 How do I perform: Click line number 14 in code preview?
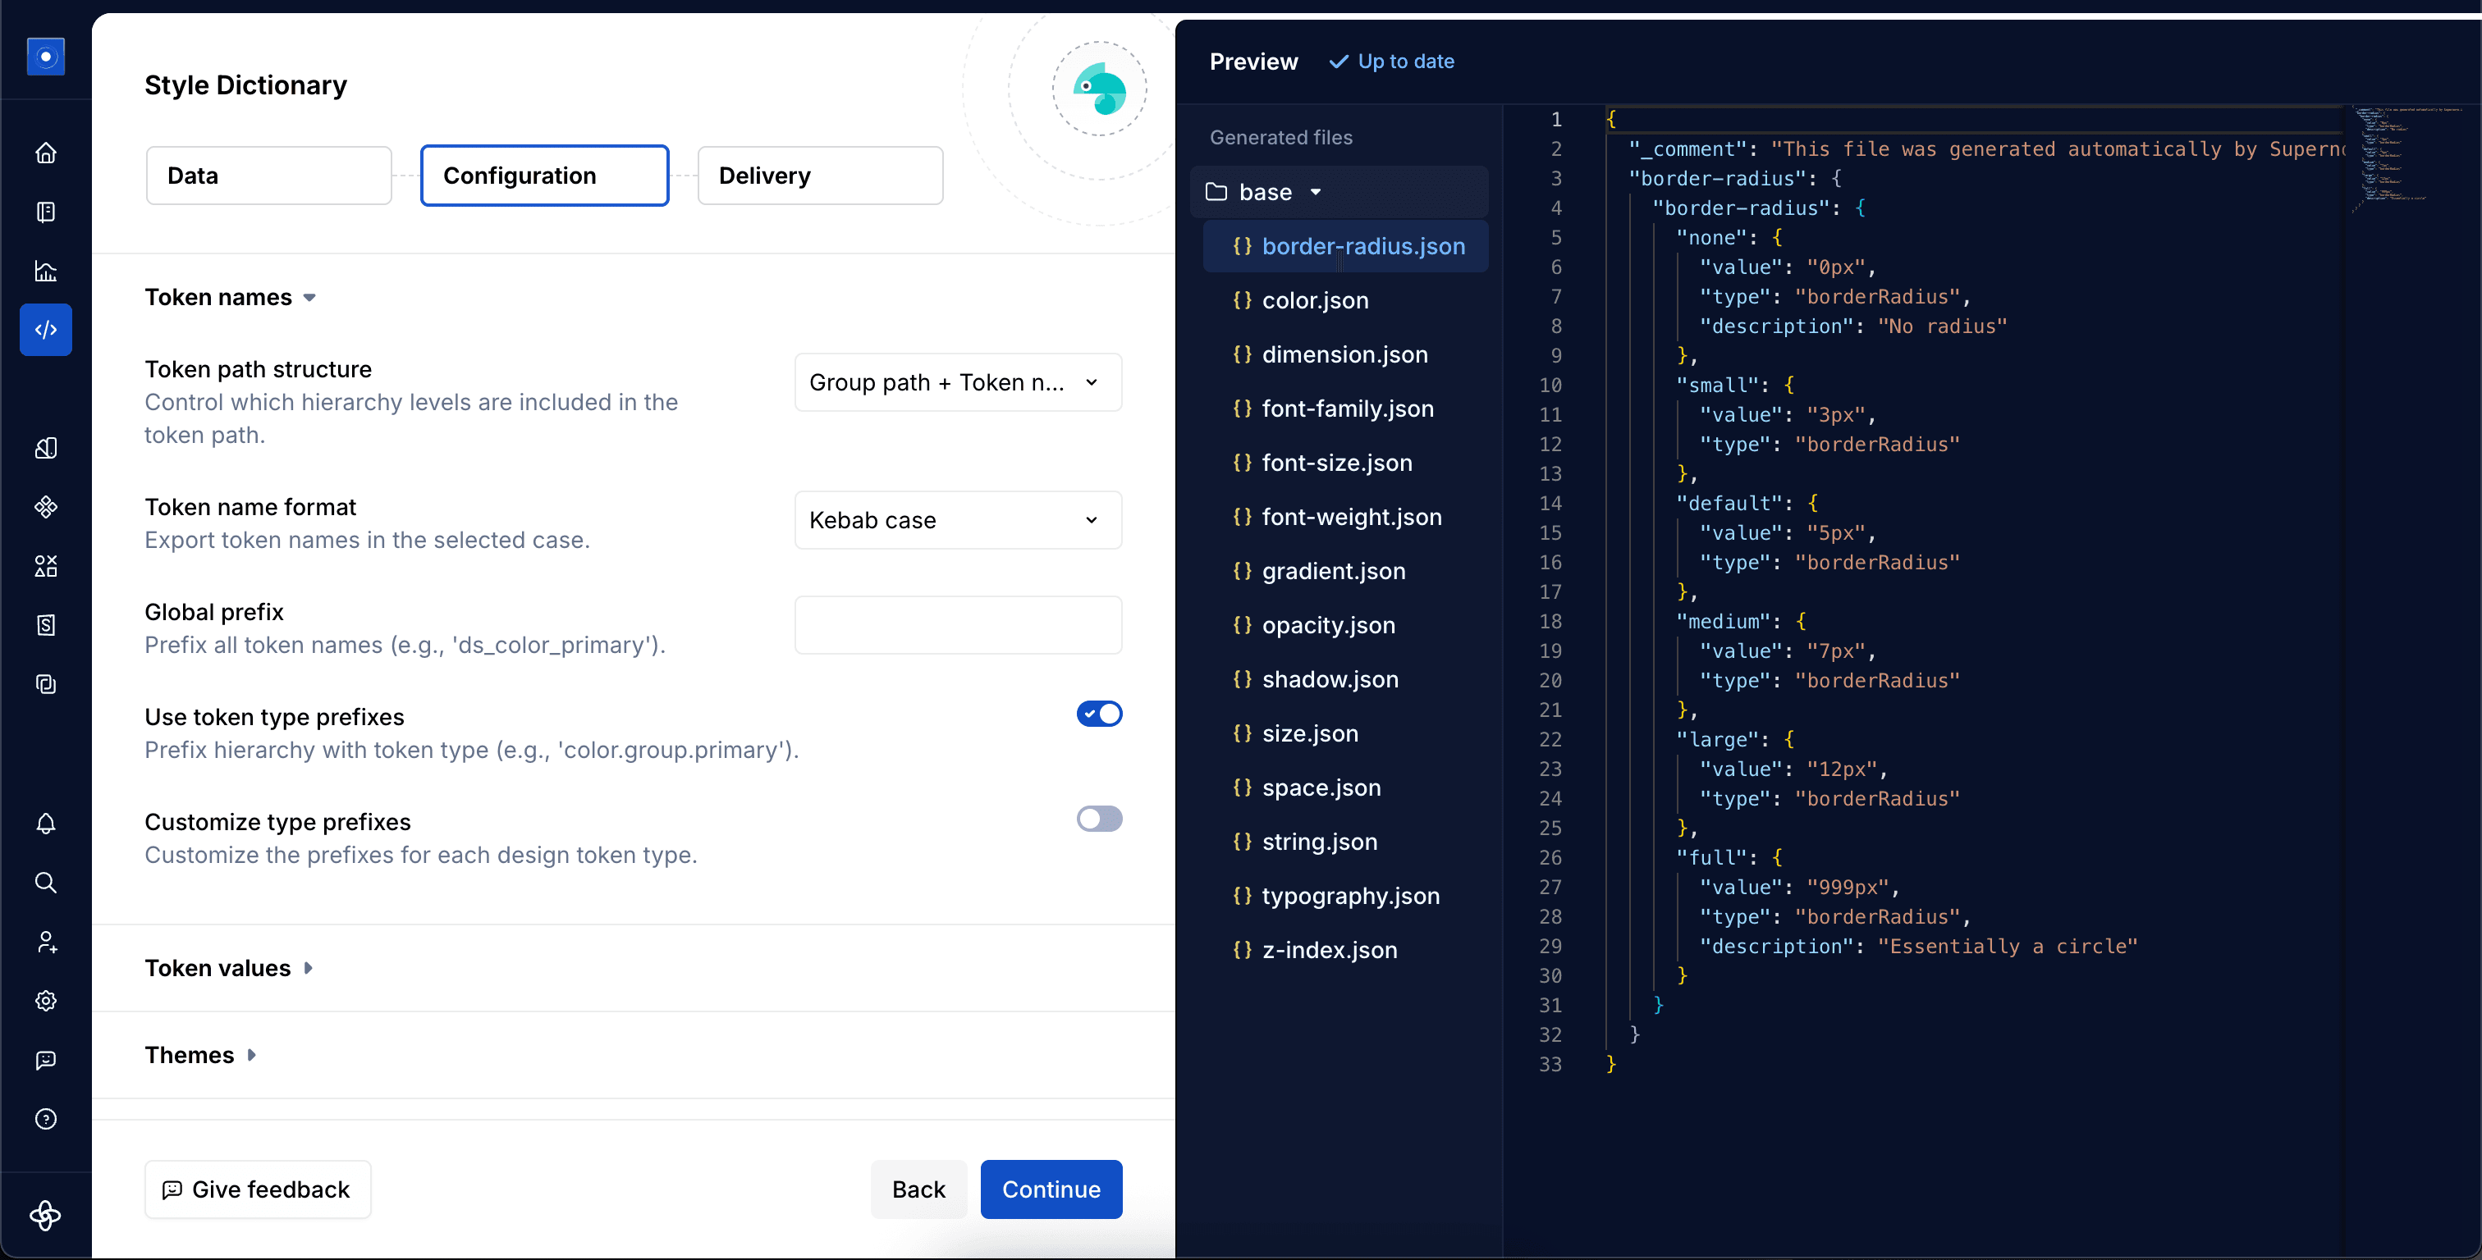1550,503
